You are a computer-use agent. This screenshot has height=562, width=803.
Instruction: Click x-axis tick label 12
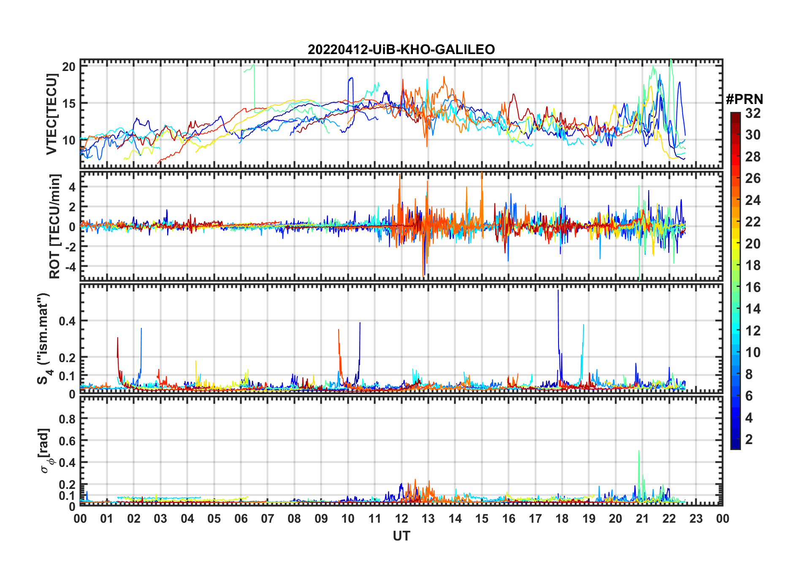[401, 518]
